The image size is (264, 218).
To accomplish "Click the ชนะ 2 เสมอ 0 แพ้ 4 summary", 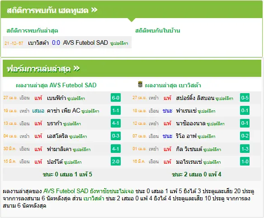I will pyautogui.click(x=197, y=175).
